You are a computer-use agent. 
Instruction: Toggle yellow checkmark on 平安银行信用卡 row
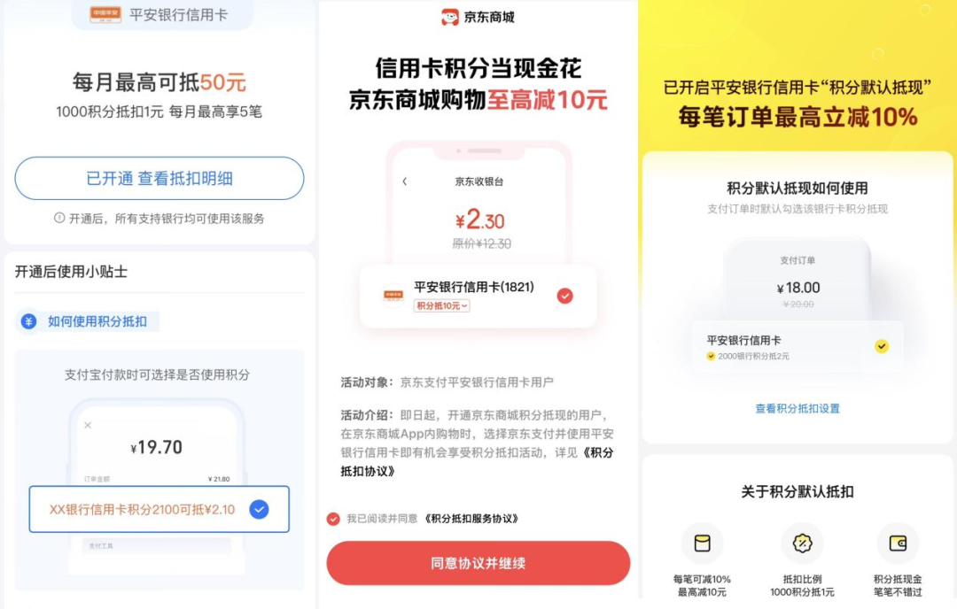[x=882, y=346]
